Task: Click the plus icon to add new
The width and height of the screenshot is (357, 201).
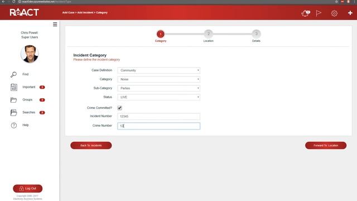Action: coord(350,13)
